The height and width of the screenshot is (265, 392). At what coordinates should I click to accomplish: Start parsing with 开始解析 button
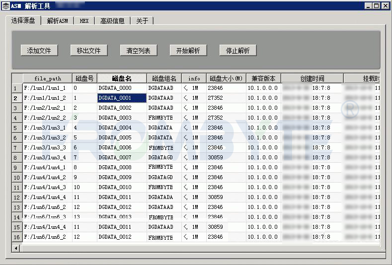pyautogui.click(x=188, y=51)
